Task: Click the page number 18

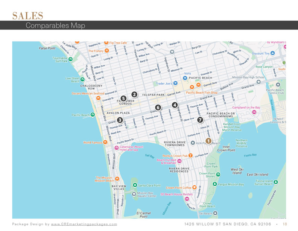Action: [x=285, y=224]
